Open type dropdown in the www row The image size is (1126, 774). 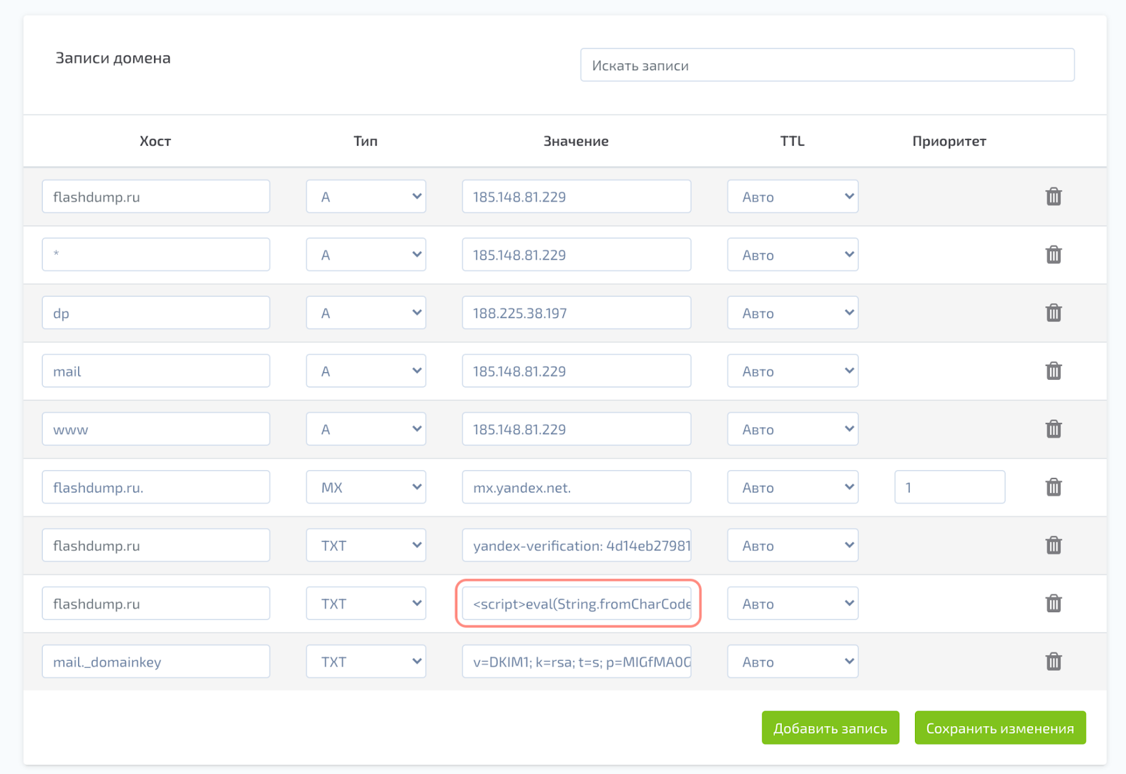pyautogui.click(x=366, y=429)
